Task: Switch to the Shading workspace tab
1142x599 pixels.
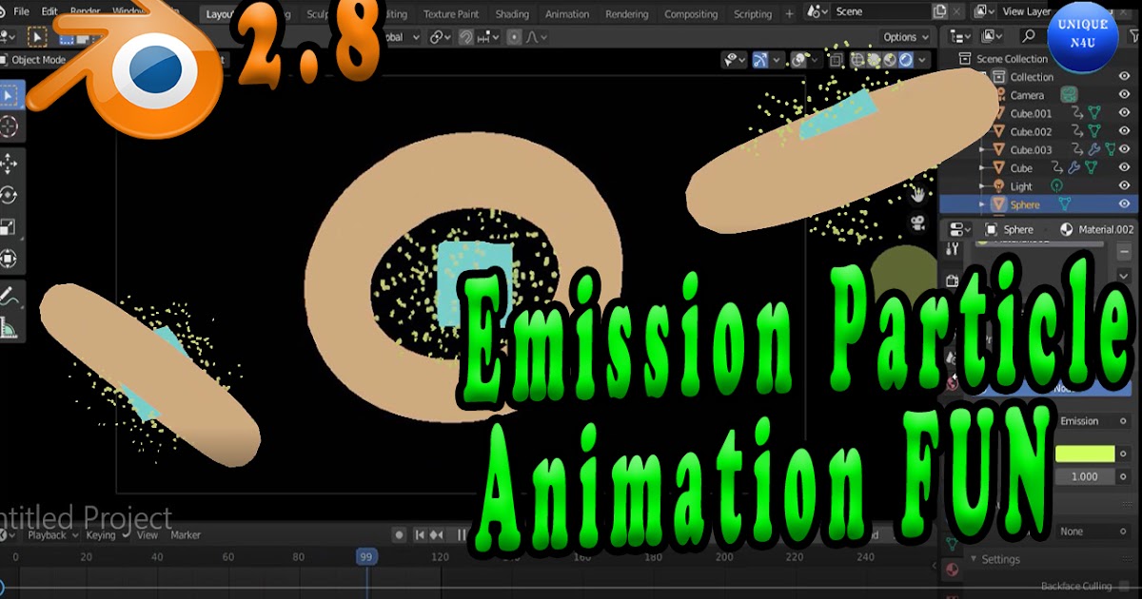Action: [513, 13]
